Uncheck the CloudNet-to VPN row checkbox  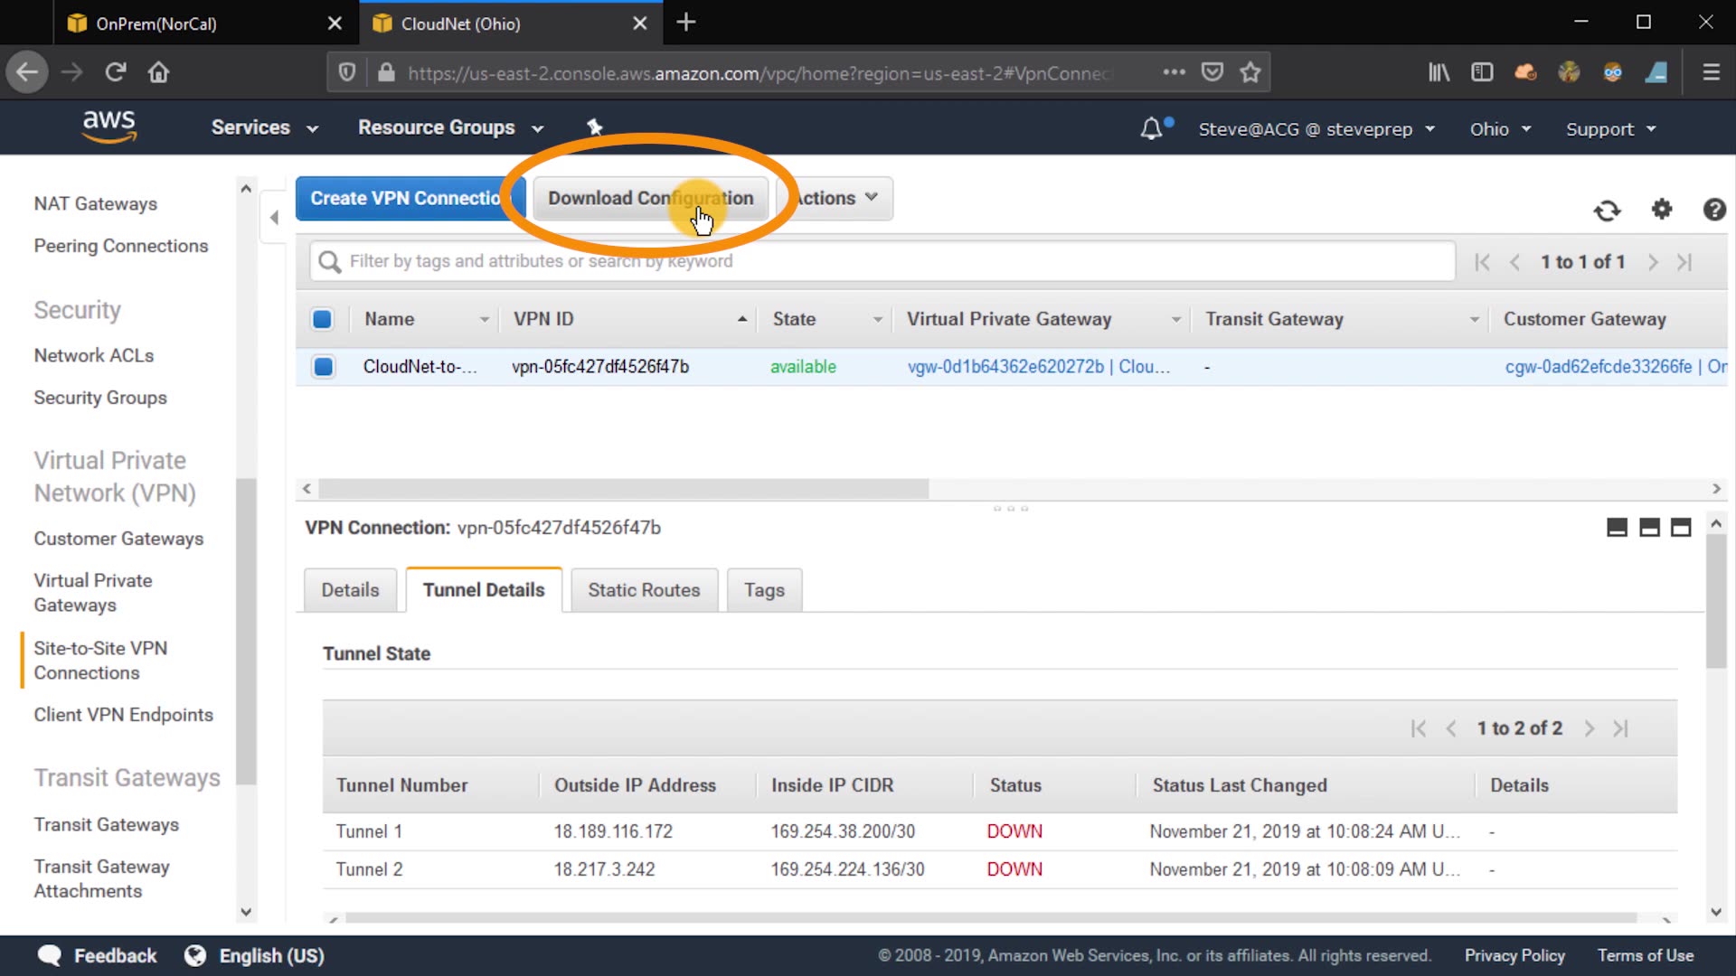(x=323, y=367)
